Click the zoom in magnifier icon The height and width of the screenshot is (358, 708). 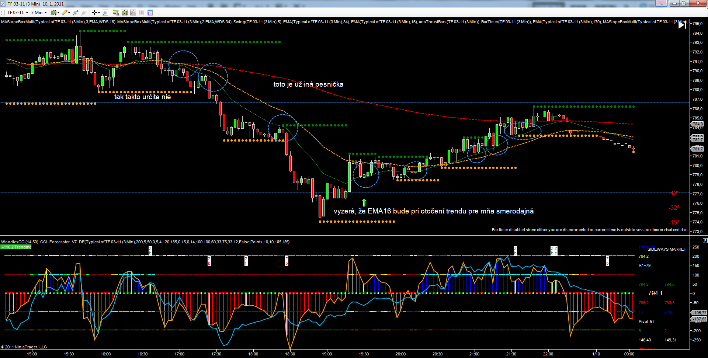click(x=76, y=13)
